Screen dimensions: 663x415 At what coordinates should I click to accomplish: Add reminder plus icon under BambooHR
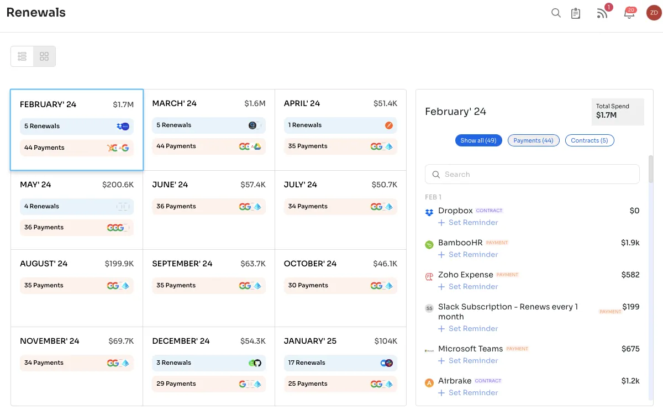coord(441,255)
